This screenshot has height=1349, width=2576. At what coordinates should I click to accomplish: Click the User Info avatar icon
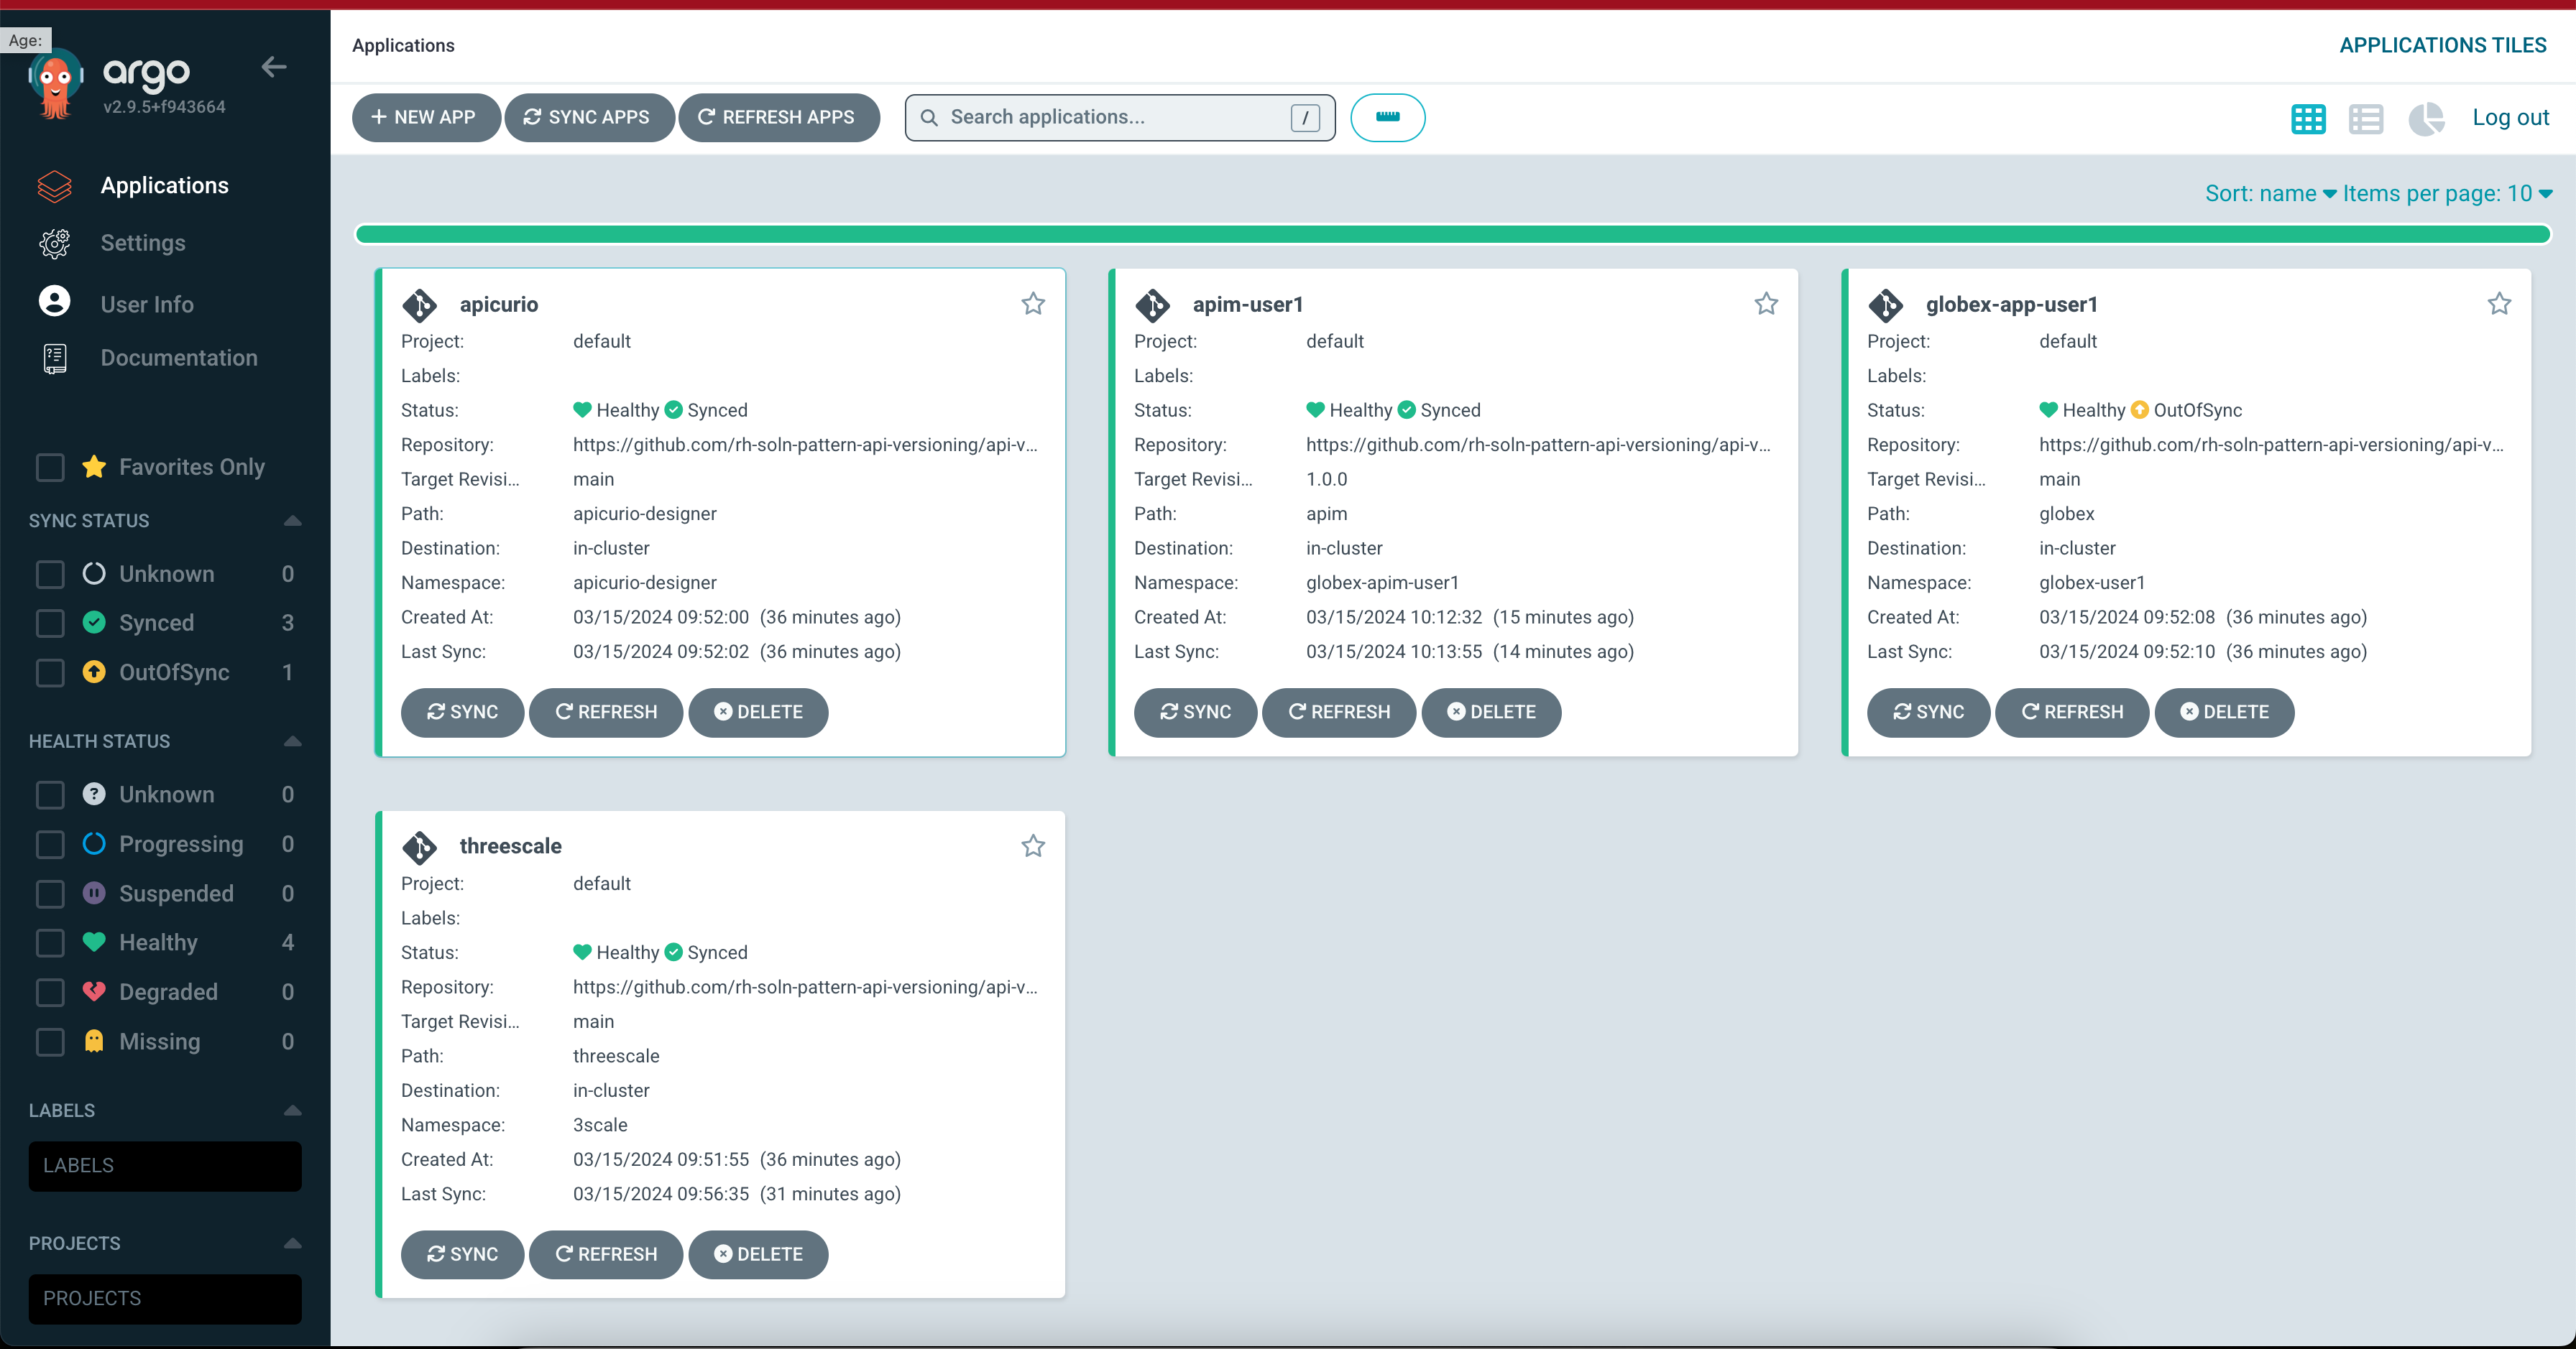click(x=55, y=301)
